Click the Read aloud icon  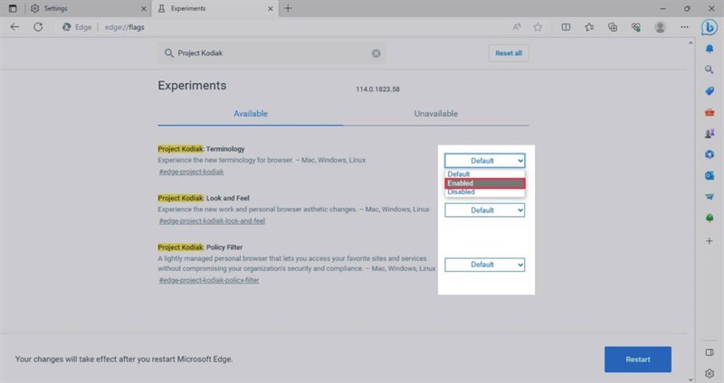tap(517, 27)
